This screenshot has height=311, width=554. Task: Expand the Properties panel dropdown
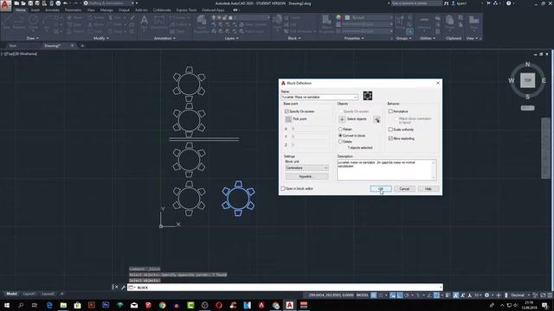pyautogui.click(x=354, y=38)
